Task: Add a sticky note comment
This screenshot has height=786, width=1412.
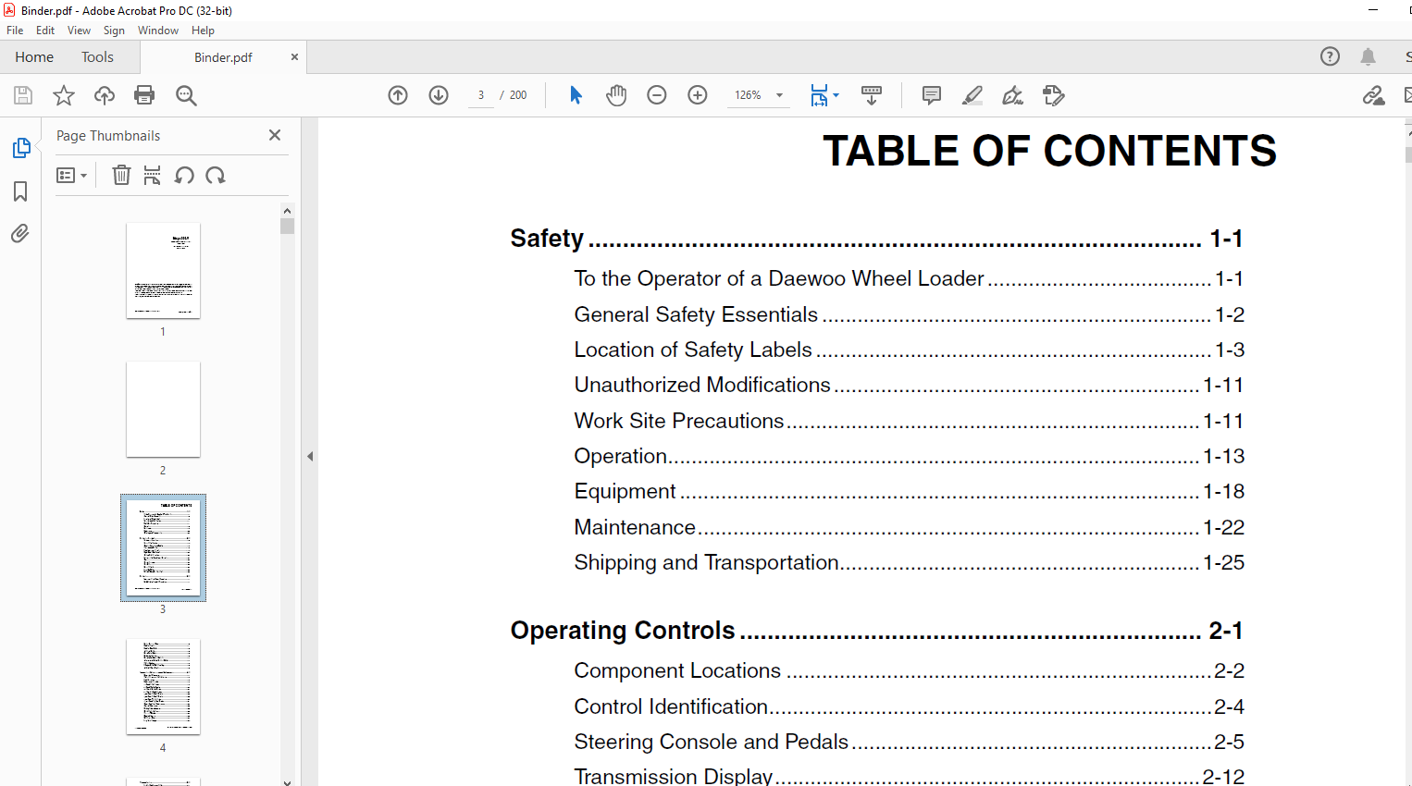Action: [x=932, y=95]
